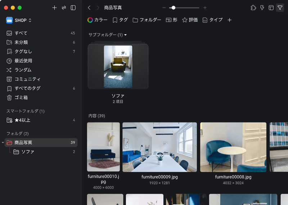Open 最近使用 in the sidebar
This screenshot has height=205, width=288.
click(x=41, y=61)
